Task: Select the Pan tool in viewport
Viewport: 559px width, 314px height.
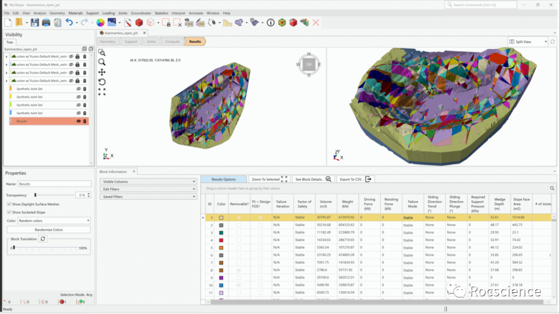Action: coord(102,72)
